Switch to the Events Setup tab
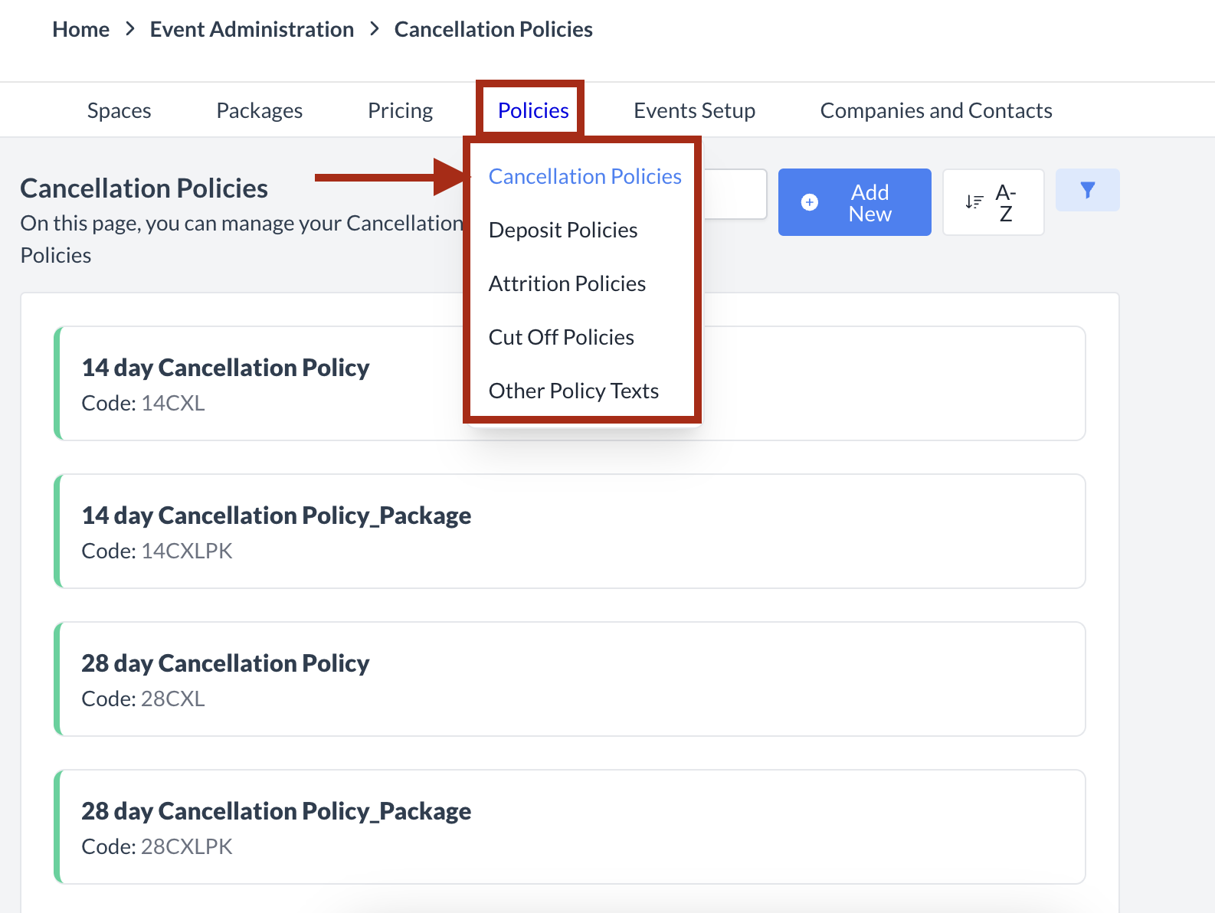The image size is (1215, 913). pyautogui.click(x=694, y=110)
